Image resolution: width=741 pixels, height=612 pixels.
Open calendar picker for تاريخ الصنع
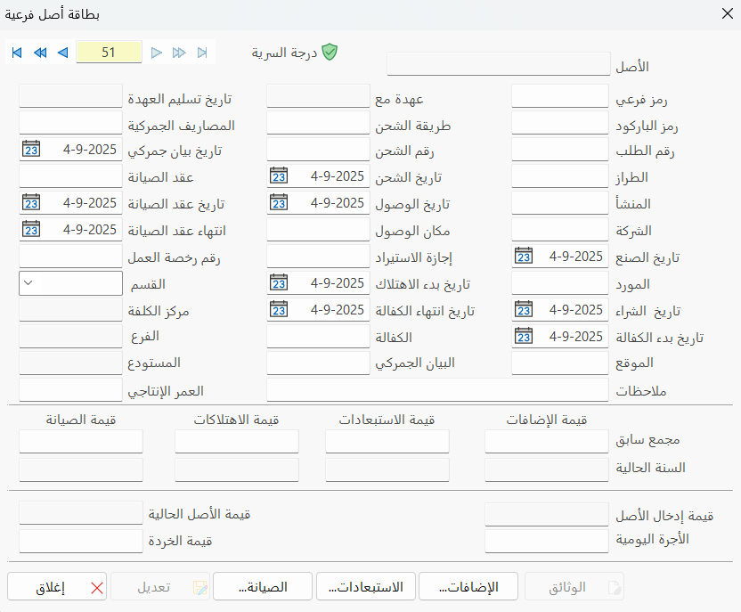pos(525,257)
